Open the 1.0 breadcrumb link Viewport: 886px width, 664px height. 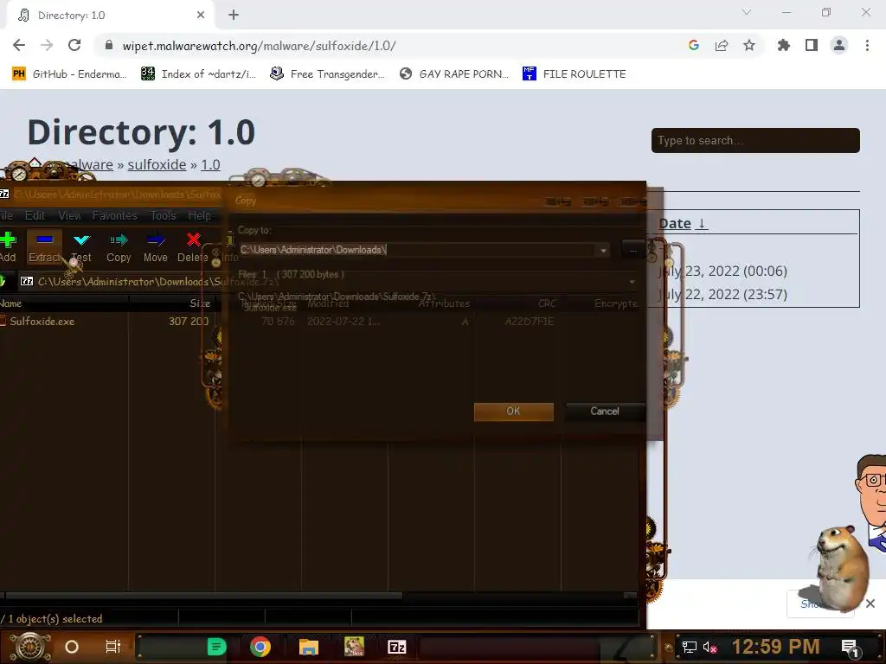click(211, 165)
